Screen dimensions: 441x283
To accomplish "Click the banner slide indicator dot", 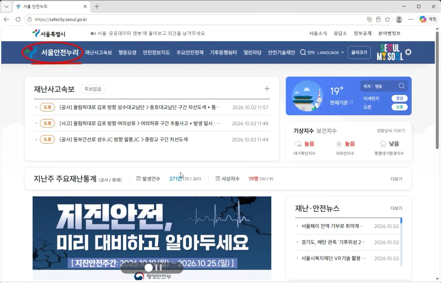I will click(x=149, y=268).
